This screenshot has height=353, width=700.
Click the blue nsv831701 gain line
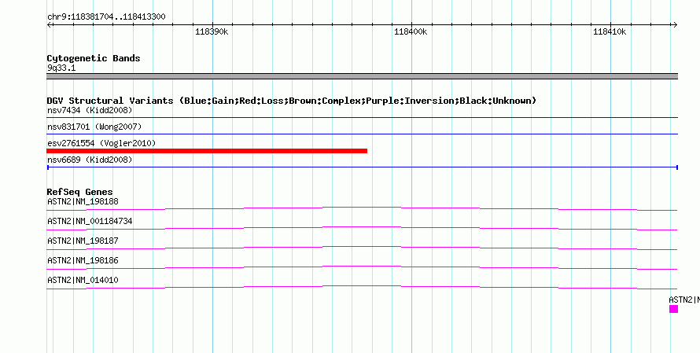tap(362, 134)
